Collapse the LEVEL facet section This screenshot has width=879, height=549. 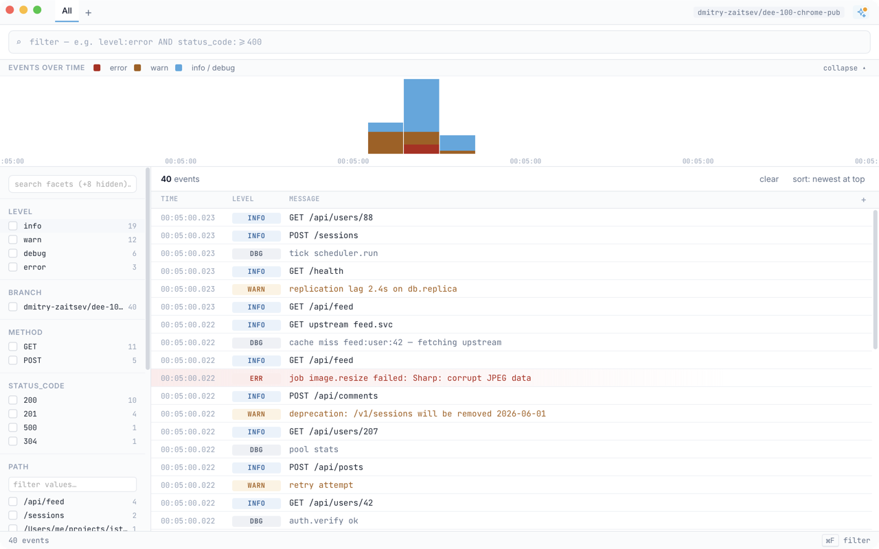tap(21, 211)
